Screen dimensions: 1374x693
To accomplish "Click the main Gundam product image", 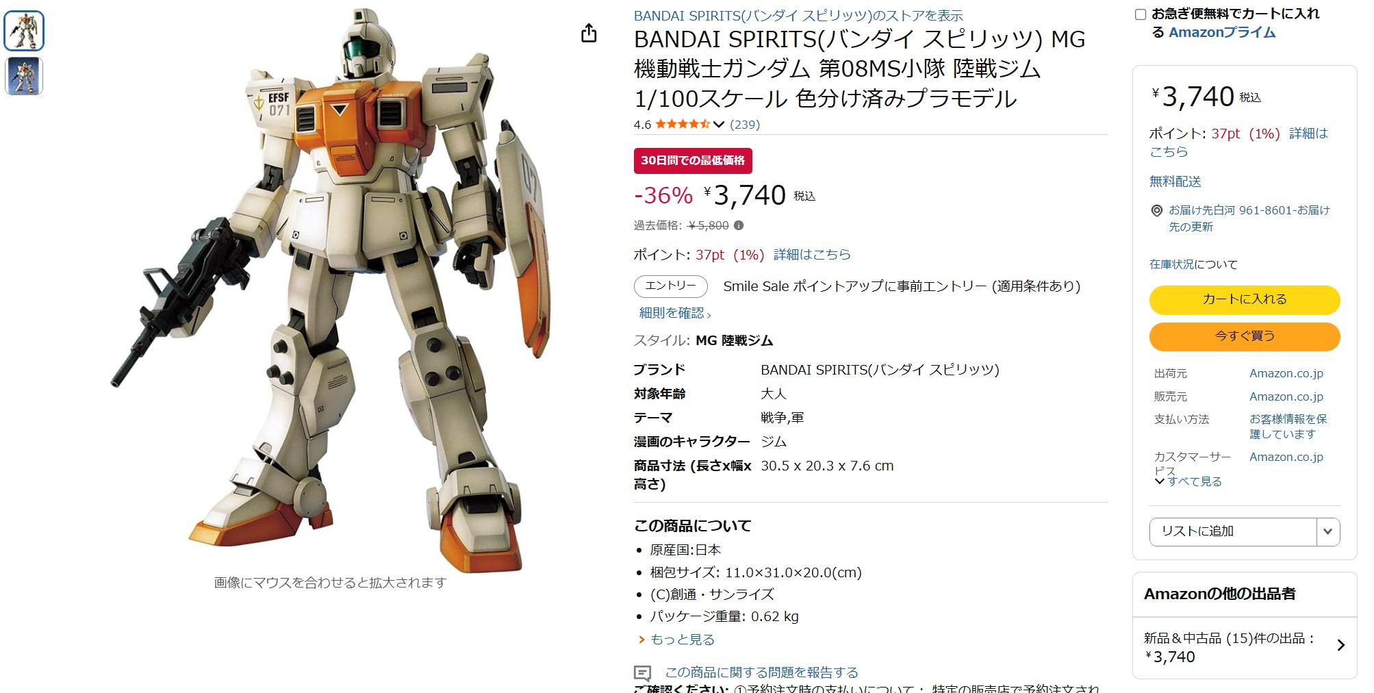I will click(331, 291).
